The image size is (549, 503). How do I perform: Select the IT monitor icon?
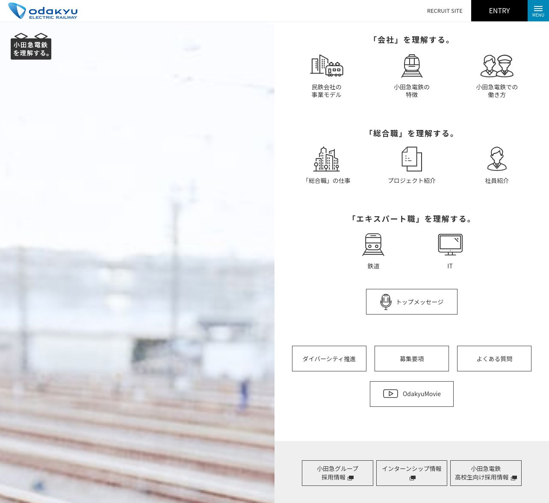pos(450,244)
